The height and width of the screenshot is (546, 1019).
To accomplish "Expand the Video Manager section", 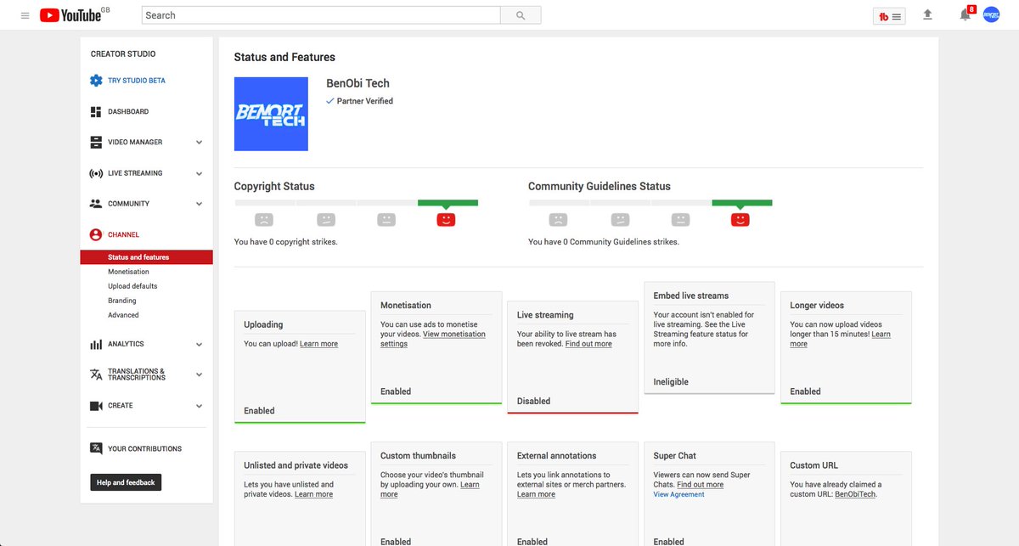I will (x=199, y=143).
